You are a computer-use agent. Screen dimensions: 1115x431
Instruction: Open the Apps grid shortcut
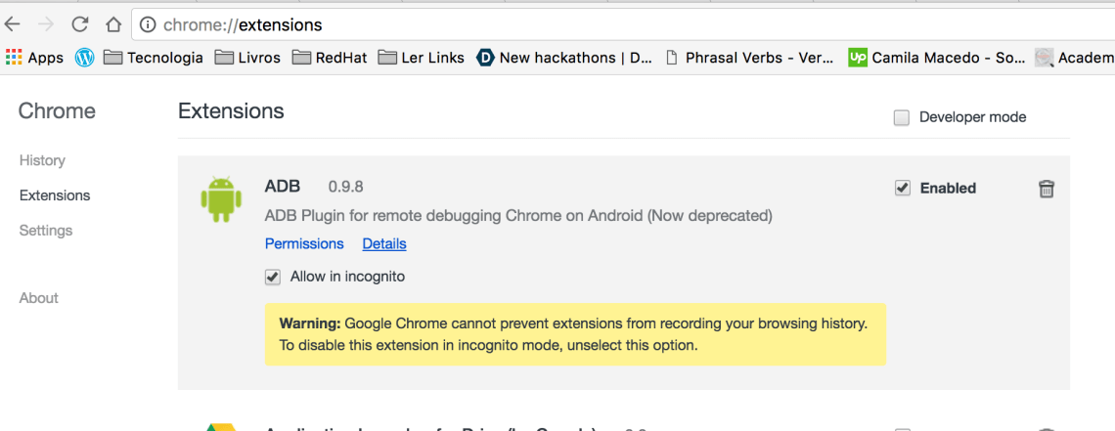click(34, 58)
